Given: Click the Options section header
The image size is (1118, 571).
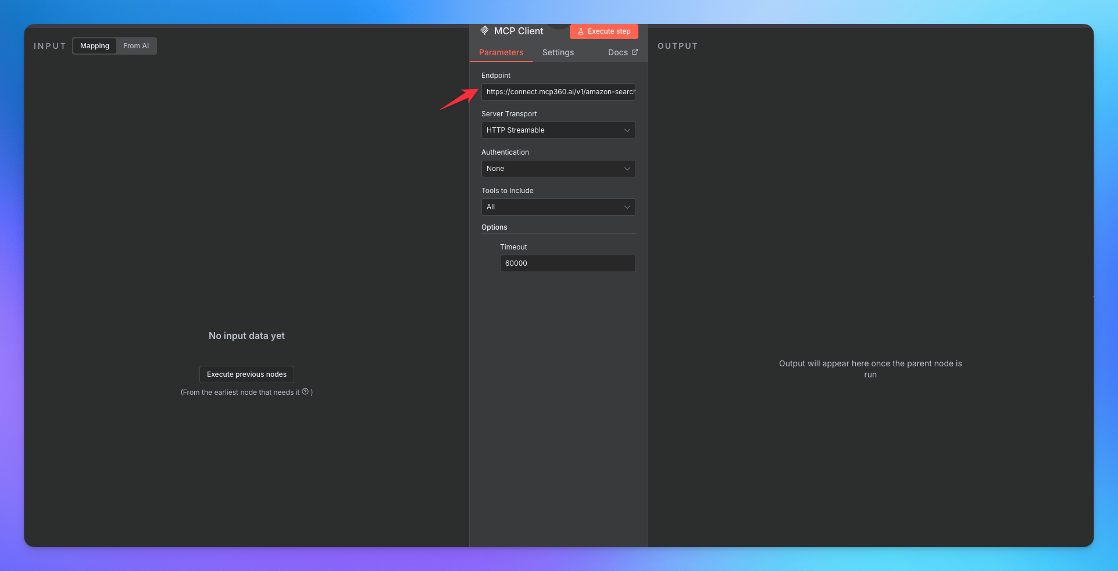Looking at the screenshot, I should click(494, 227).
